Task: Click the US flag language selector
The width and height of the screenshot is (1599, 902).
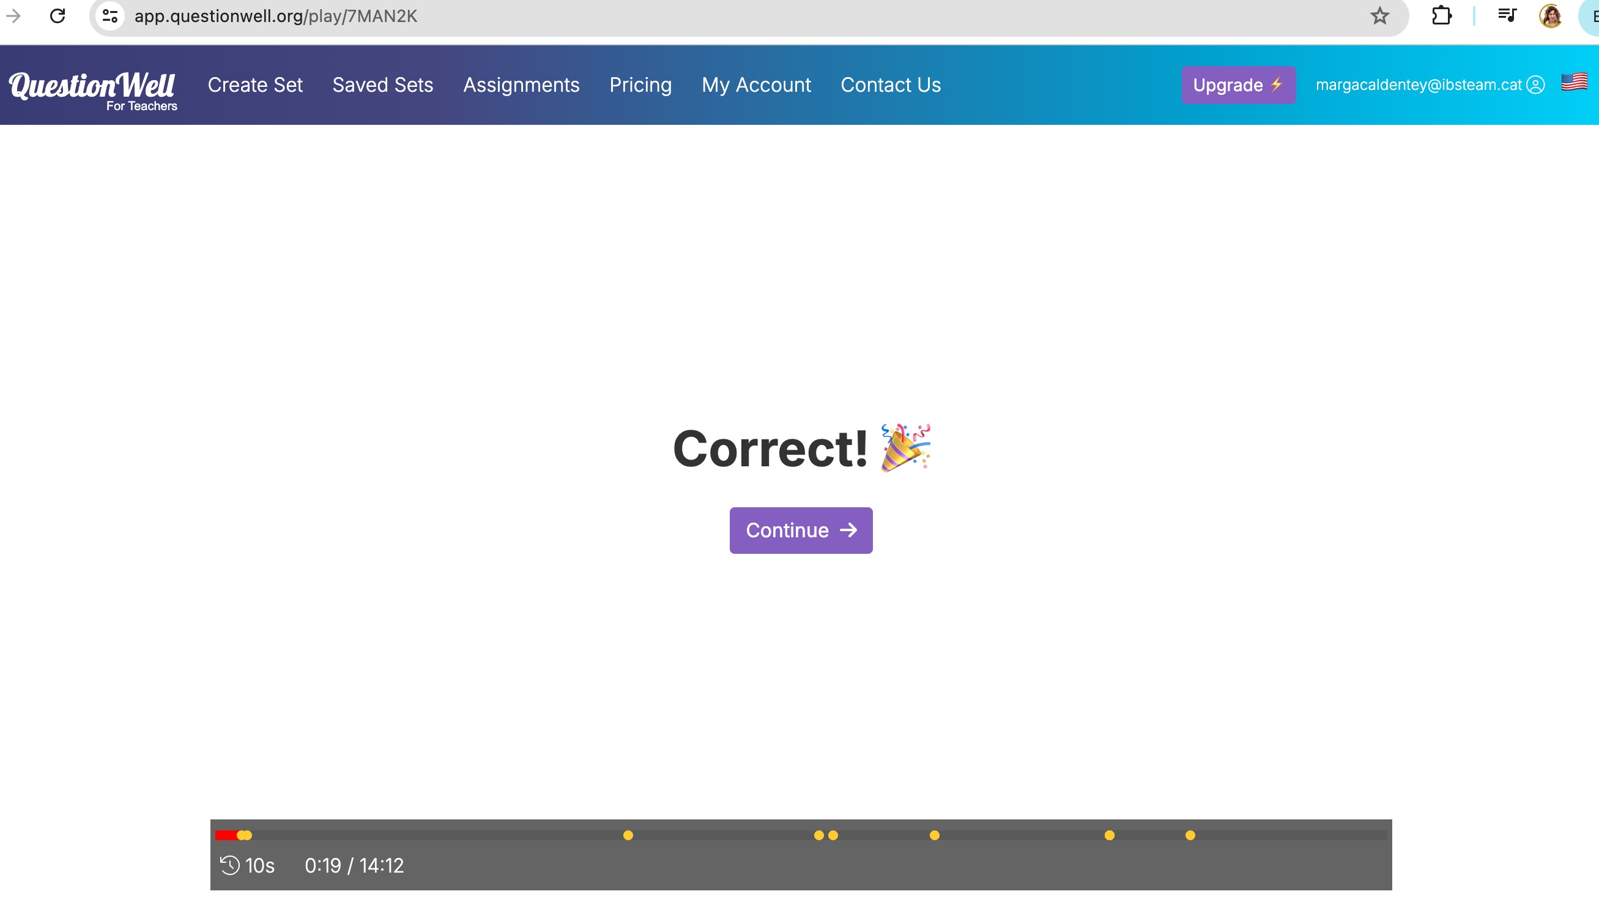Action: [1574, 83]
